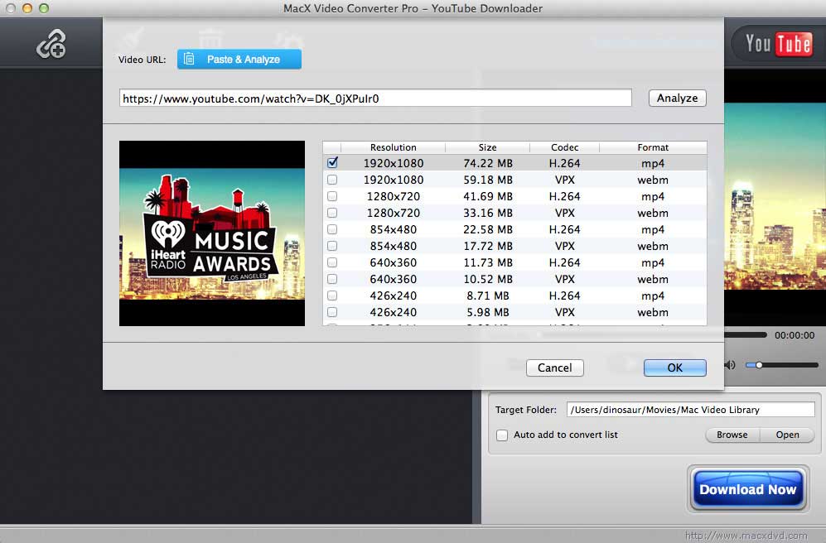826x543 pixels.
Task: Uncheck the 1920x1080 mp4 row checkbox
Action: 332,162
